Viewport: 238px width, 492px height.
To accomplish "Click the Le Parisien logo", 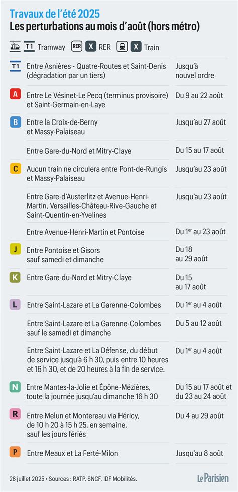I will (213, 478).
